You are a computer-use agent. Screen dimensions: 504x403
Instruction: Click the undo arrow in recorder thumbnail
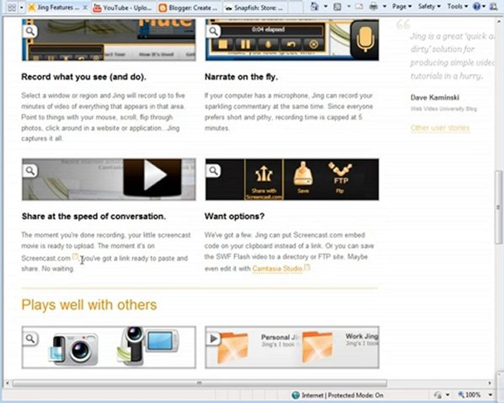291,45
